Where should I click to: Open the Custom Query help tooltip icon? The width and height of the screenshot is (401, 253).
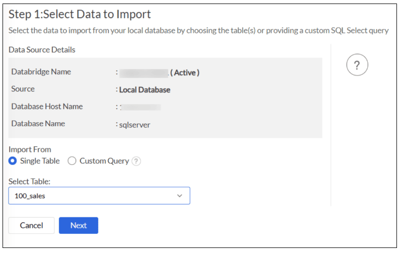(136, 161)
